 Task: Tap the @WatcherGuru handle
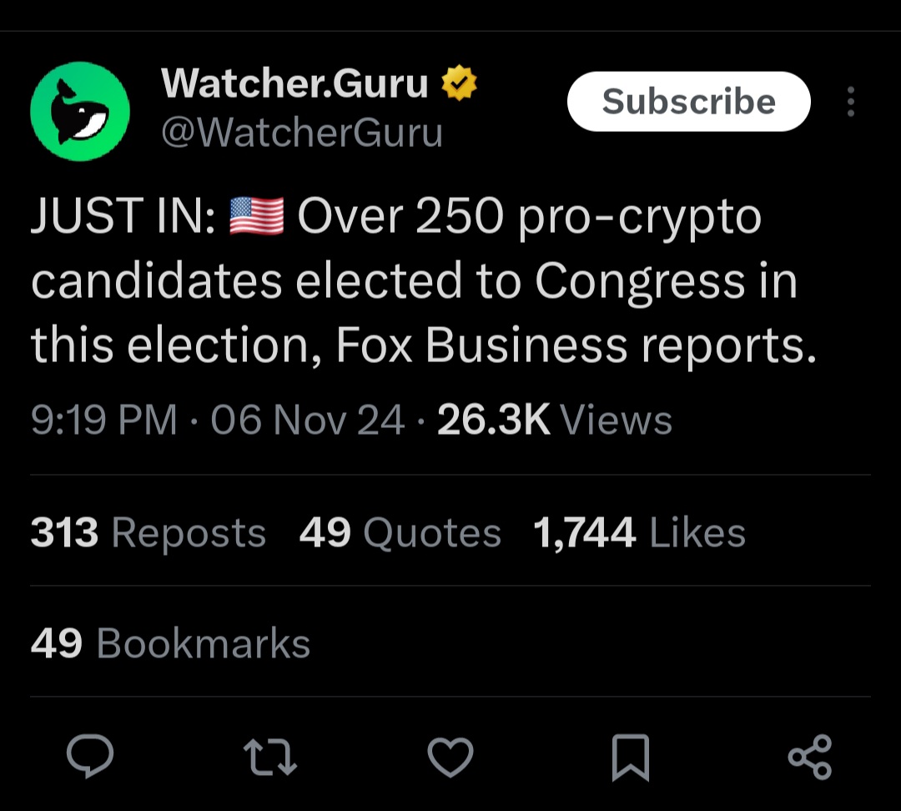301,132
